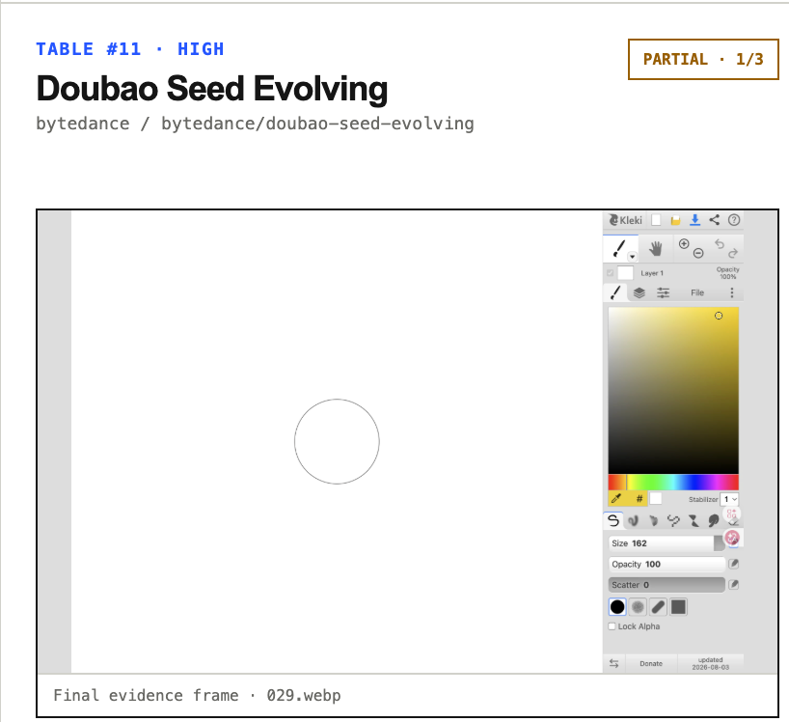The width and height of the screenshot is (789, 722).
Task: Click the zoom out minus icon
Action: pos(698,253)
